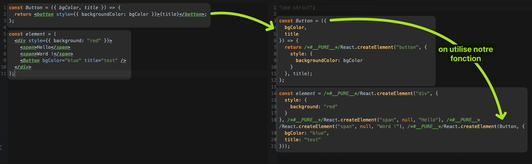This screenshot has height=164, width=532.
Task: Click "backgroundColor: bgColor" in compiled output
Action: (329, 60)
